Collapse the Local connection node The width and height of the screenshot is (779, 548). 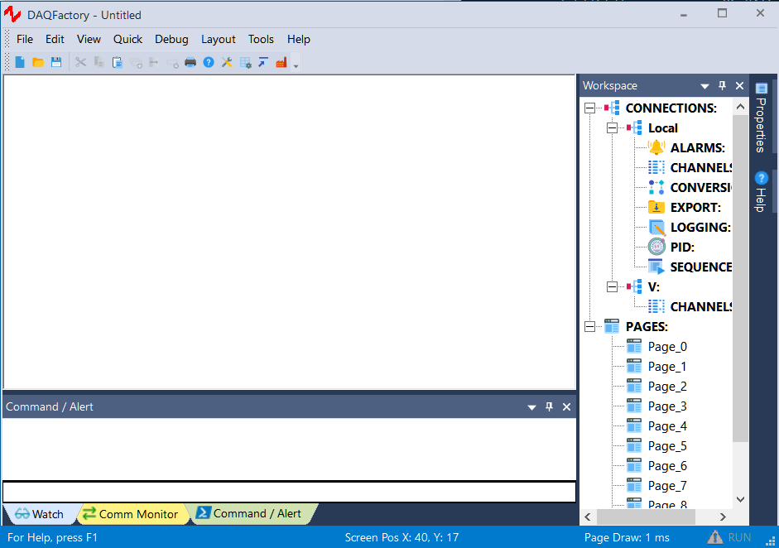[612, 127]
